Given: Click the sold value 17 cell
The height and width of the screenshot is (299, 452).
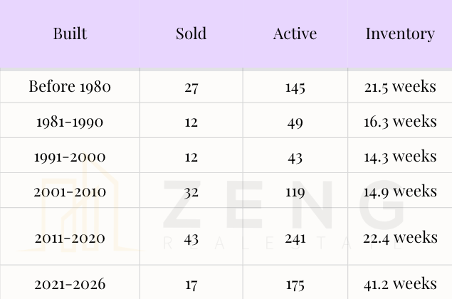Looking at the screenshot, I should [x=191, y=285].
